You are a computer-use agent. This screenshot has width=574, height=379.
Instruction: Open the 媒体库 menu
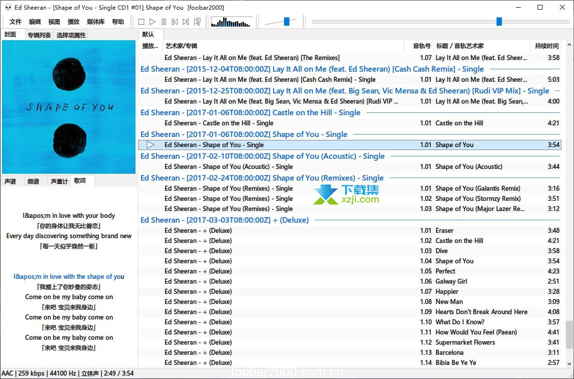tap(95, 22)
